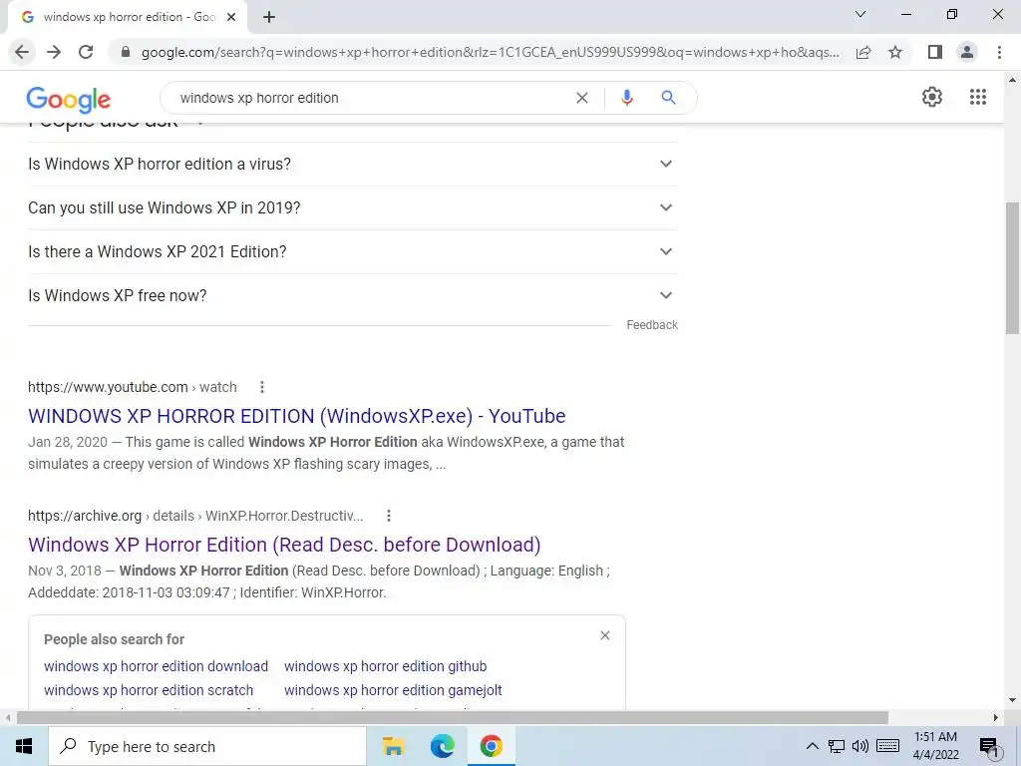The width and height of the screenshot is (1021, 766).
Task: Select the windows xp horror edition browser tab
Action: [127, 18]
